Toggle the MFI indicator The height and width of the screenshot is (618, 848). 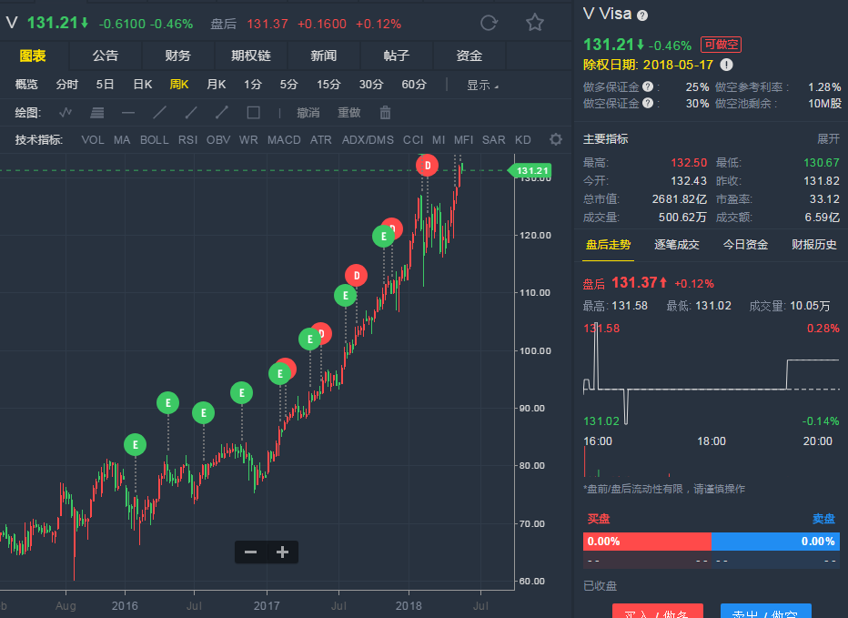(x=463, y=139)
